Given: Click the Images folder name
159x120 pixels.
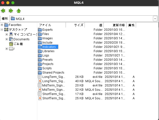Looking at the screenshot, I should [47, 38].
